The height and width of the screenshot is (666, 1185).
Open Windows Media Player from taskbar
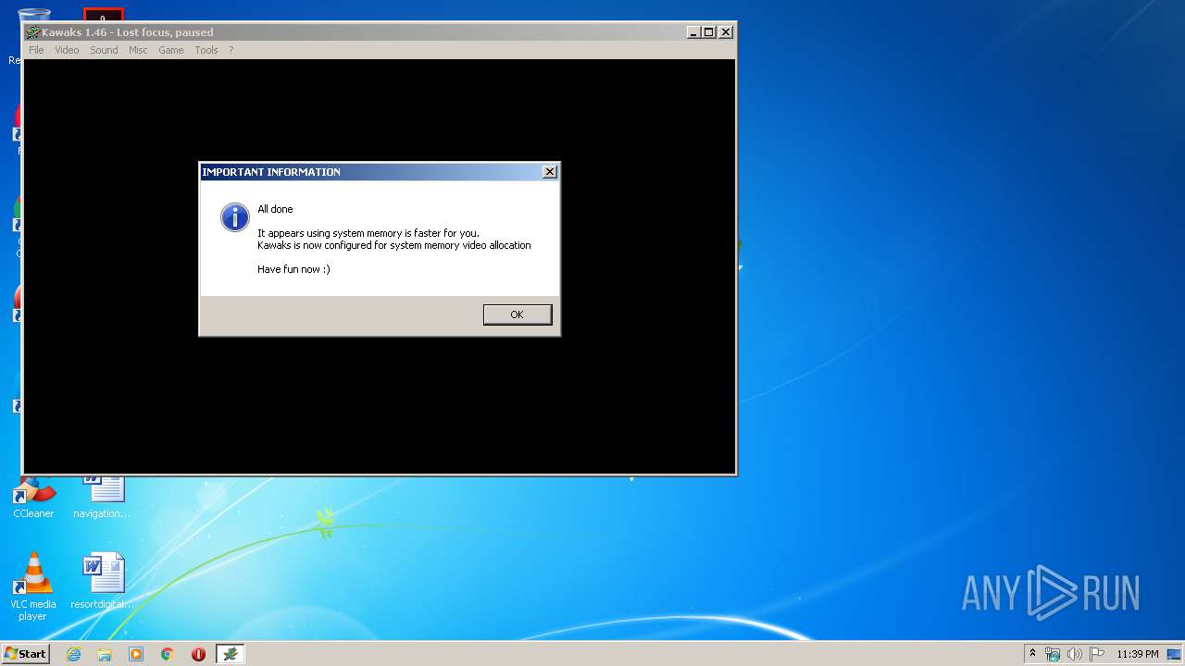coord(136,654)
